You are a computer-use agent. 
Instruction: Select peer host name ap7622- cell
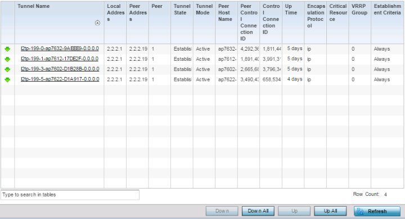tap(226, 79)
